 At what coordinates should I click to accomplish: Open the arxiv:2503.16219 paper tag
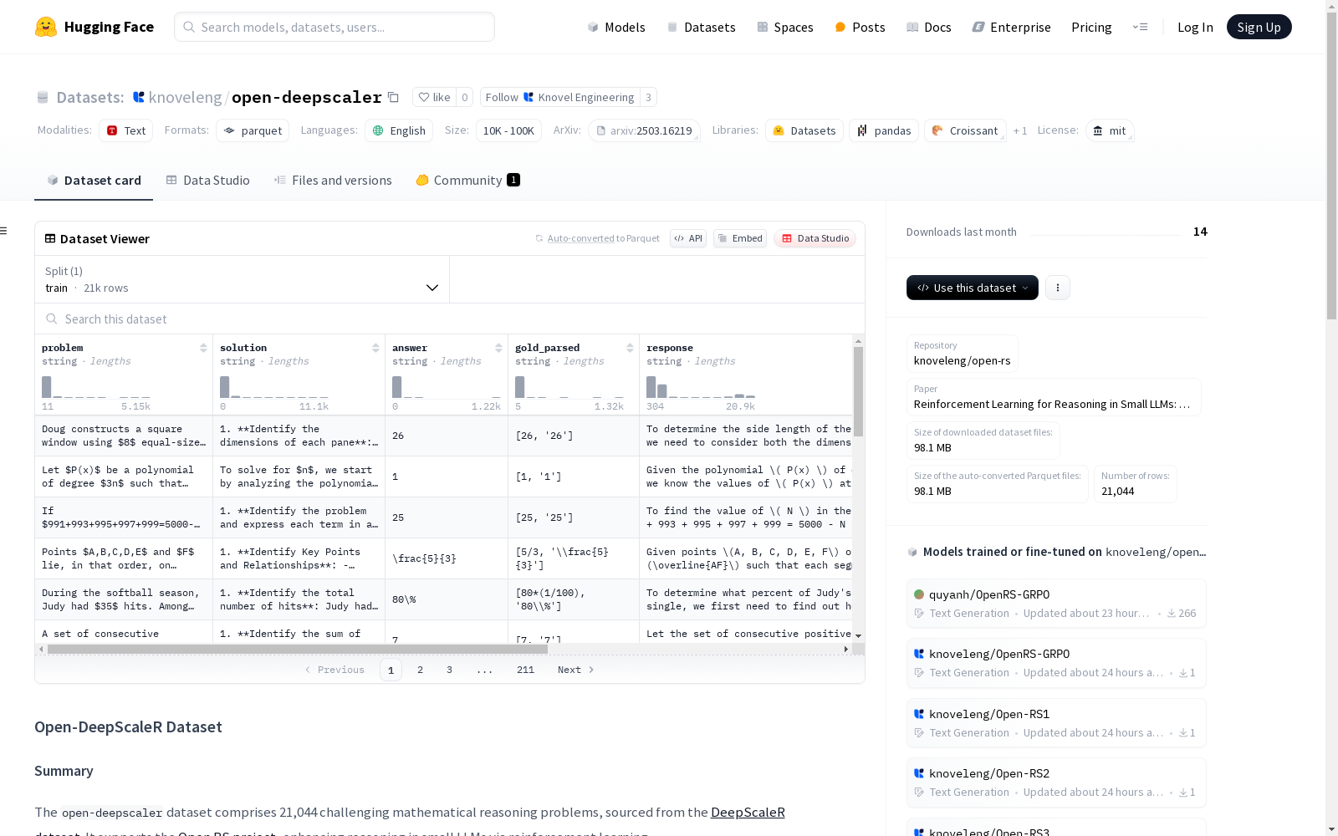click(644, 130)
